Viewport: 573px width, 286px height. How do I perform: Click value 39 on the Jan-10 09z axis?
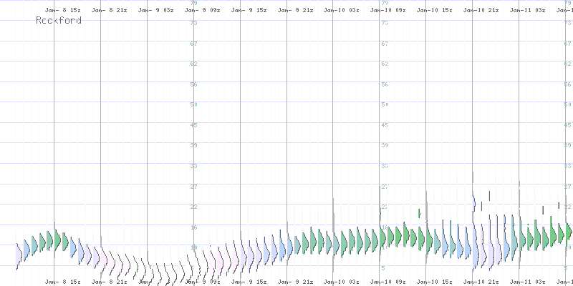(385, 145)
